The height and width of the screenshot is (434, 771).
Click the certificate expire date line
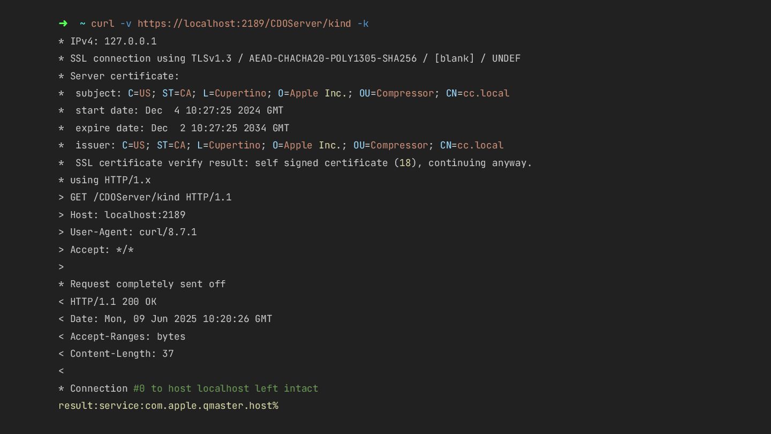(x=182, y=128)
